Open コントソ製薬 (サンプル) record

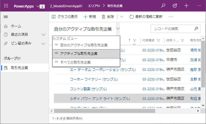pos(88,89)
